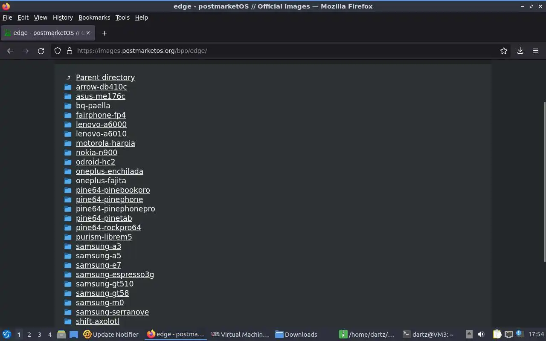Open a new tab with plus button
Image resolution: width=546 pixels, height=341 pixels.
[x=104, y=33]
